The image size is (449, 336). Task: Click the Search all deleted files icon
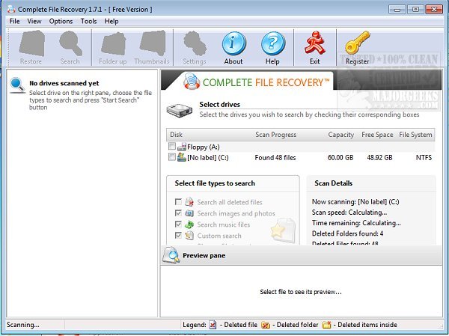(x=189, y=202)
